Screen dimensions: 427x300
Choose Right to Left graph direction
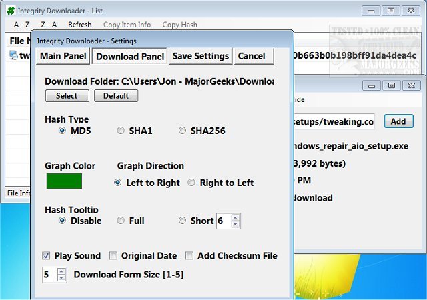(x=191, y=183)
